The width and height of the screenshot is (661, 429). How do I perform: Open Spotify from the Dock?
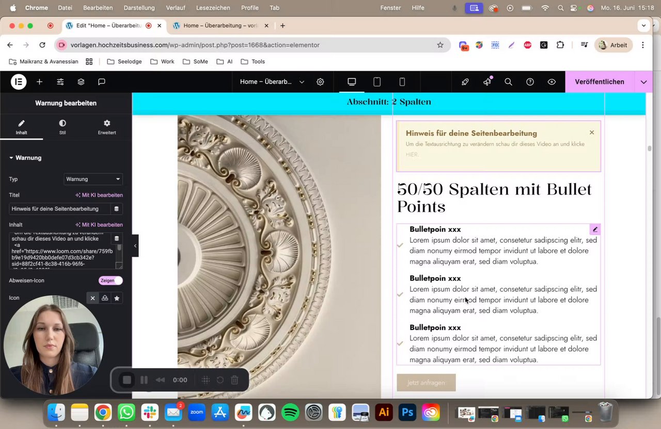pos(291,412)
